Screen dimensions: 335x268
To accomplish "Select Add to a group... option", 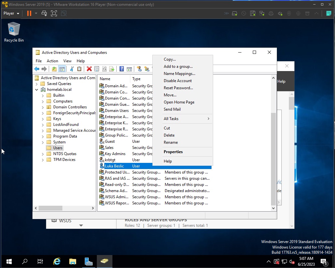I will 183,67.
